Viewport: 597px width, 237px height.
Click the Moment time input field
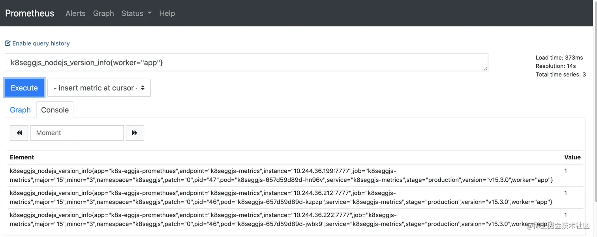[x=77, y=133]
